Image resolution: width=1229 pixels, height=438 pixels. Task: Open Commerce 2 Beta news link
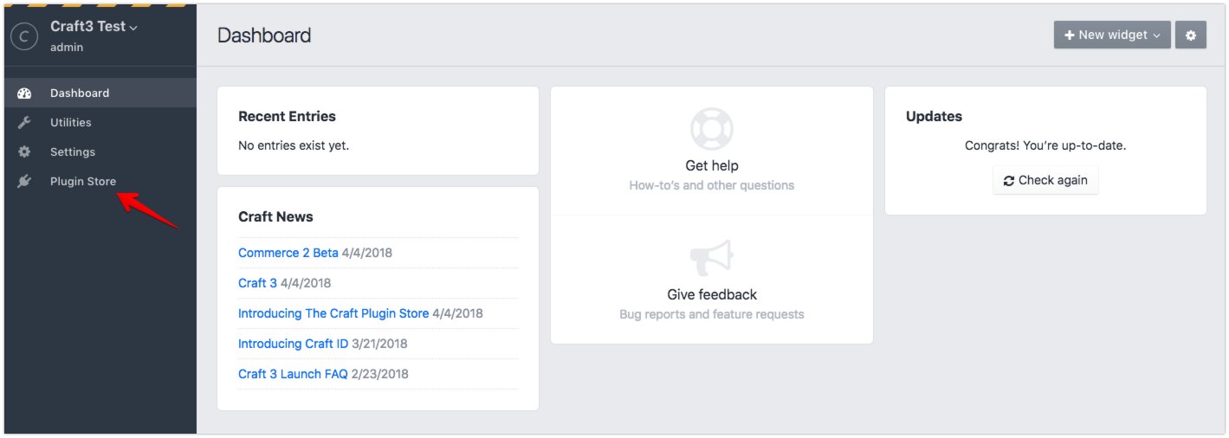(288, 253)
